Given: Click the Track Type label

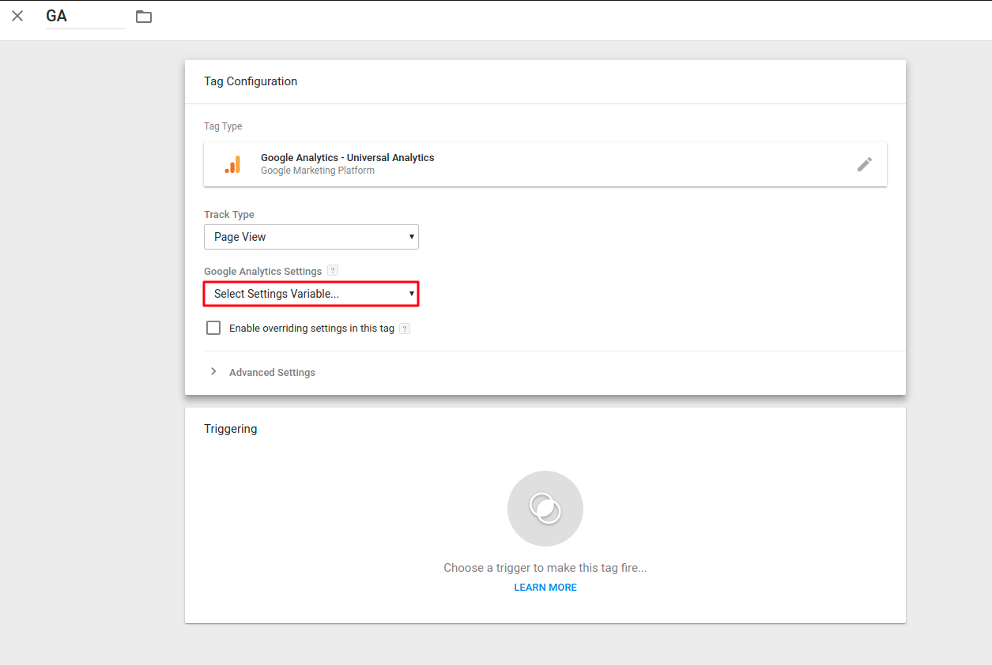Looking at the screenshot, I should pos(229,214).
